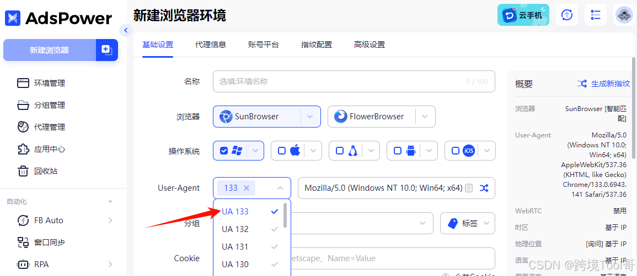Open the Android version dropdown arrow
This screenshot has width=637, height=276.
click(430, 151)
